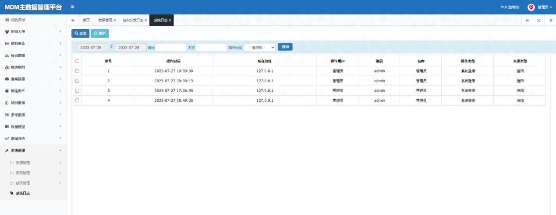This screenshot has height=215, width=556.
Task: Click the 组织人事 people icon in sidebar
Action: point(7,31)
